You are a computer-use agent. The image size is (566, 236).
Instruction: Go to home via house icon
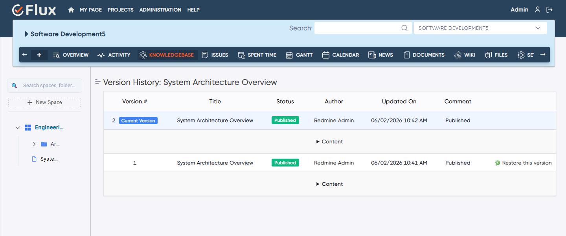pyautogui.click(x=71, y=10)
